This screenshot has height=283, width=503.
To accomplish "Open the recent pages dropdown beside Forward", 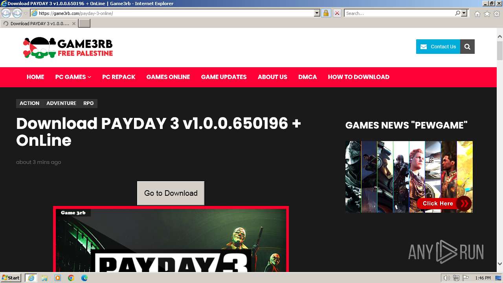I will coord(26,13).
